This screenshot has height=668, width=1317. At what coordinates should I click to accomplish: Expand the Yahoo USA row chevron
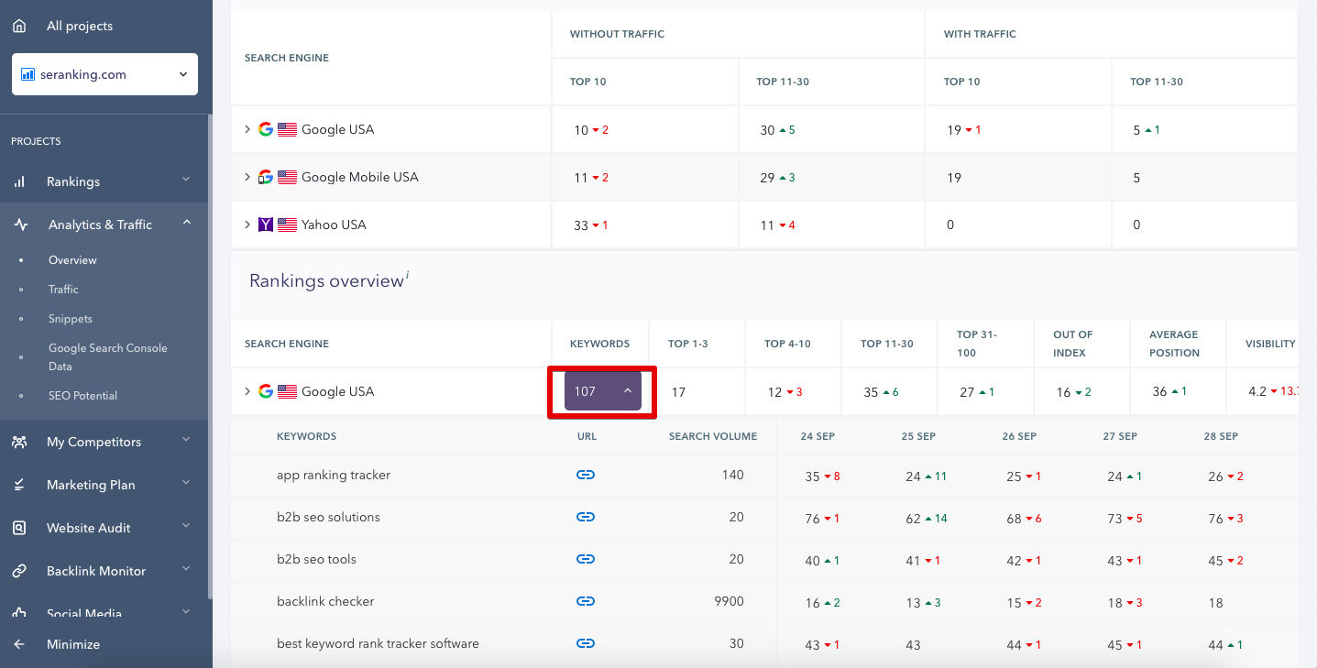(247, 224)
